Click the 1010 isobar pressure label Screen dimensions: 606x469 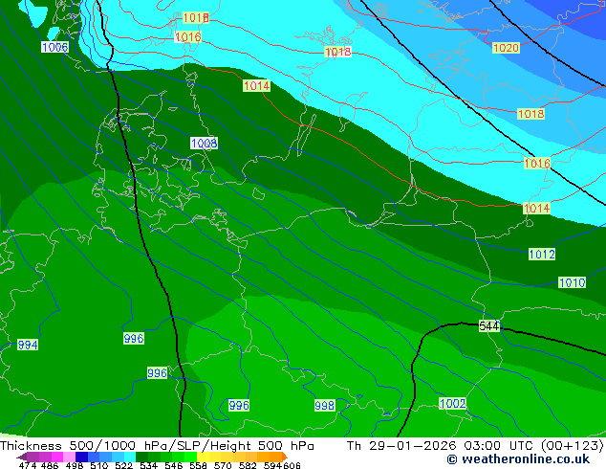[x=572, y=282]
